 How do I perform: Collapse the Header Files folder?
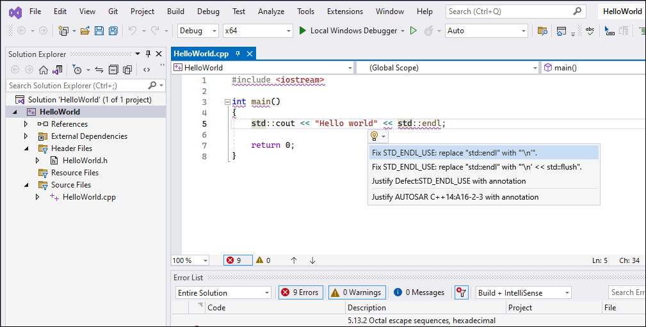point(26,148)
